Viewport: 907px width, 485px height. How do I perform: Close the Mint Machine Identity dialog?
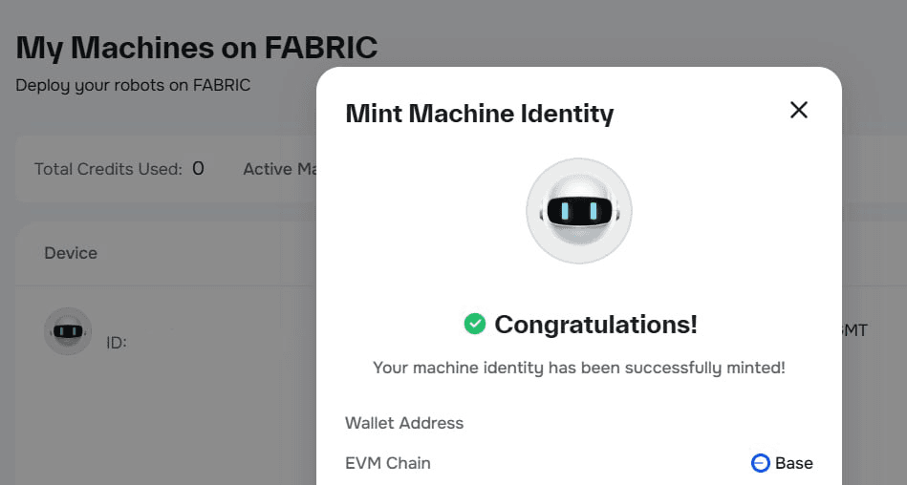coord(799,110)
